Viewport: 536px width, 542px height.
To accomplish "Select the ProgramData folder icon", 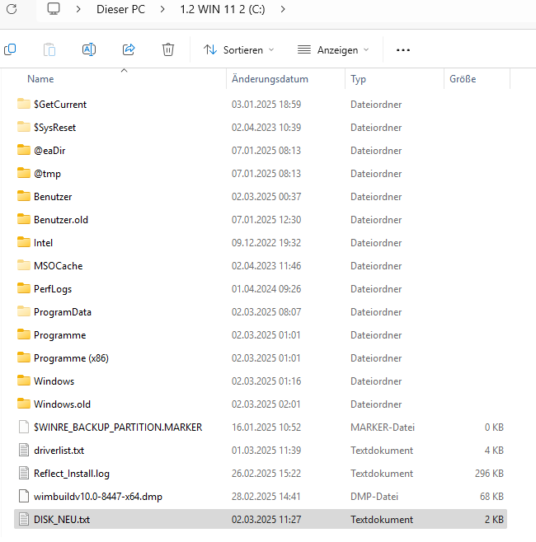I will [24, 311].
